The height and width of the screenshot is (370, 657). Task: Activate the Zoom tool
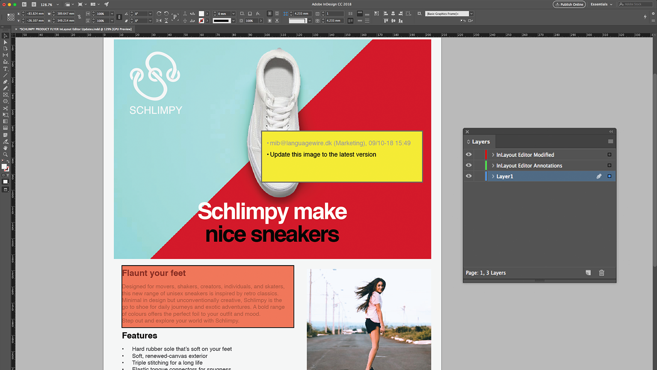(x=6, y=155)
